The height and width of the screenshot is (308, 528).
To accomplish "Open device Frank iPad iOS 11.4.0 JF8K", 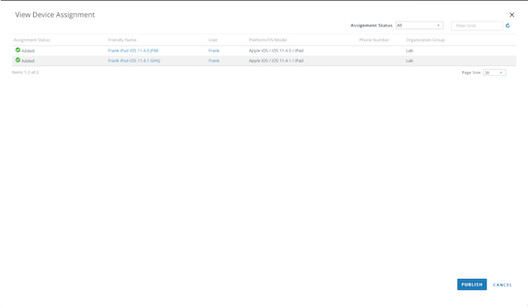I will [133, 50].
